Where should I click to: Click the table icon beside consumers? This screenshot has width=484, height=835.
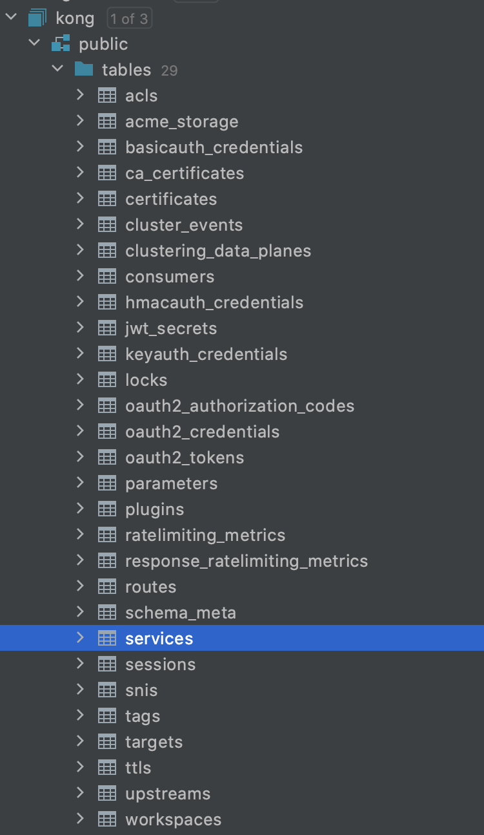[x=107, y=277]
